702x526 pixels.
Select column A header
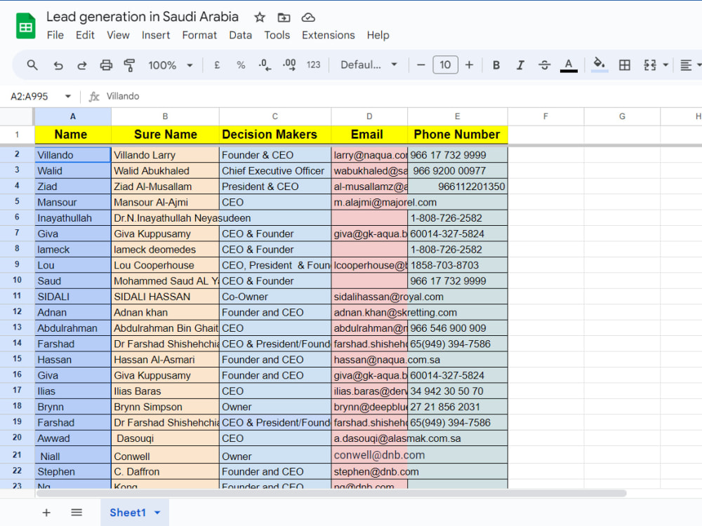coord(73,116)
